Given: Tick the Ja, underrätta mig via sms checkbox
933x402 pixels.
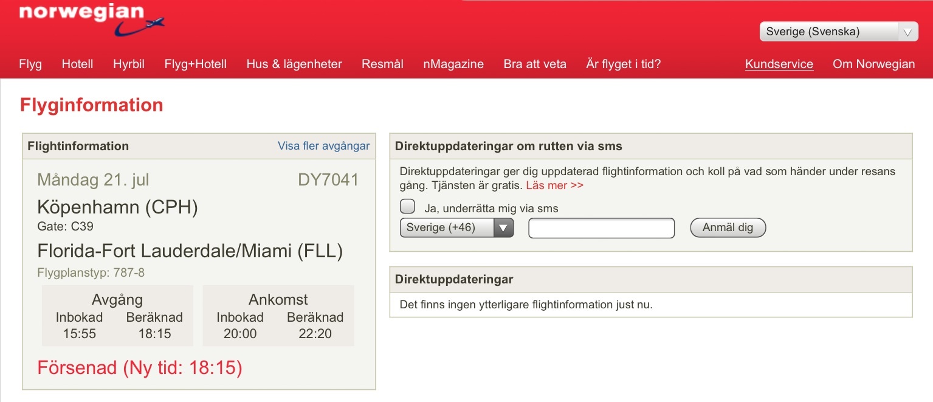Looking at the screenshot, I should [407, 206].
